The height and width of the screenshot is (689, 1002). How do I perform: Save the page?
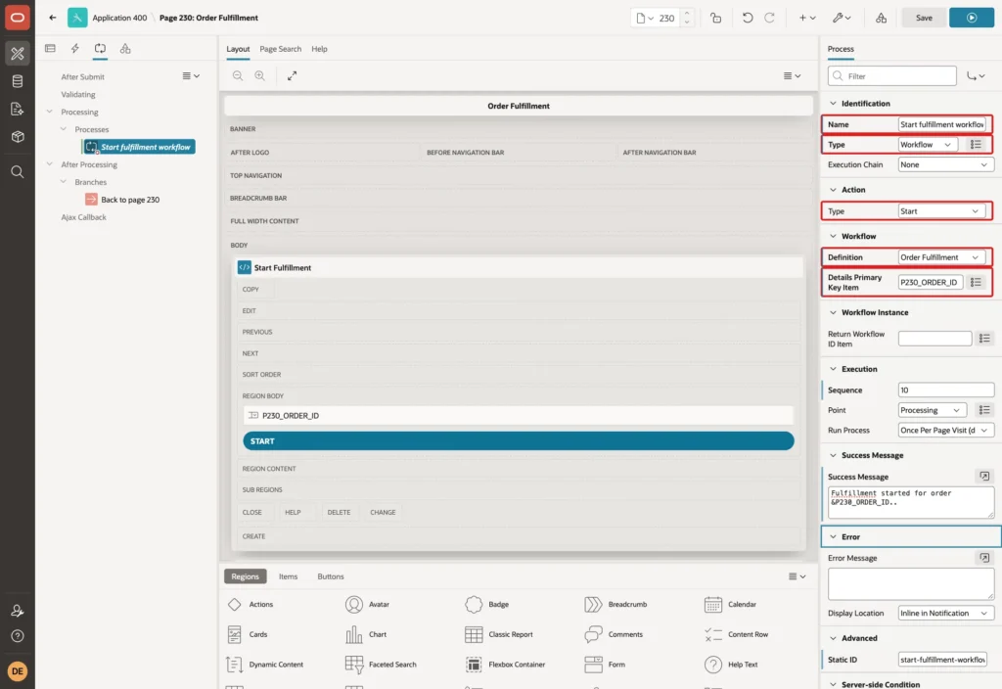click(x=924, y=18)
